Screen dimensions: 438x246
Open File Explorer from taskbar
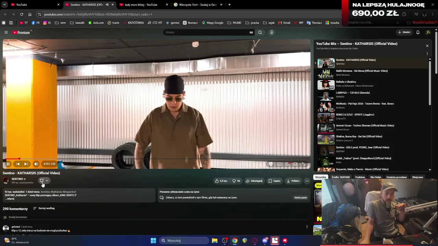coord(215,241)
